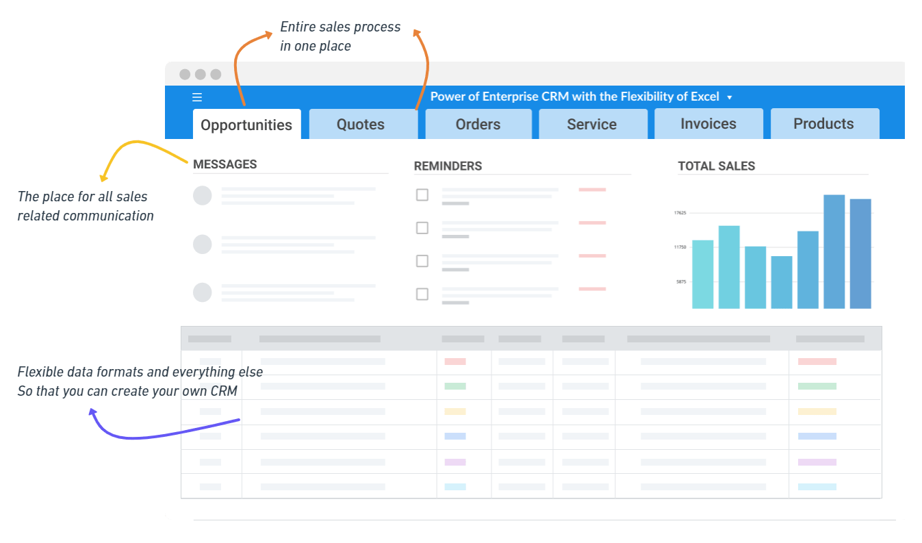The width and height of the screenshot is (922, 543).
Task: Mark the fourth reminder checkbox
Action: tap(422, 294)
